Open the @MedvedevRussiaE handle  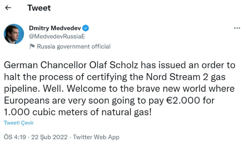57,36
